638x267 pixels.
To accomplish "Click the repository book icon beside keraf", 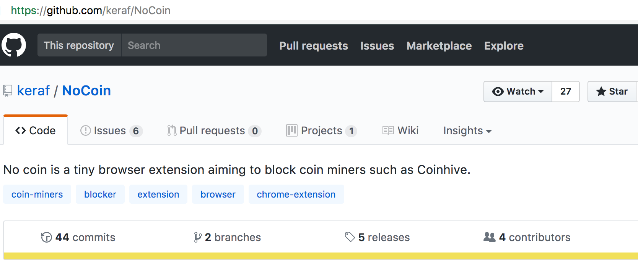I will pyautogui.click(x=8, y=91).
